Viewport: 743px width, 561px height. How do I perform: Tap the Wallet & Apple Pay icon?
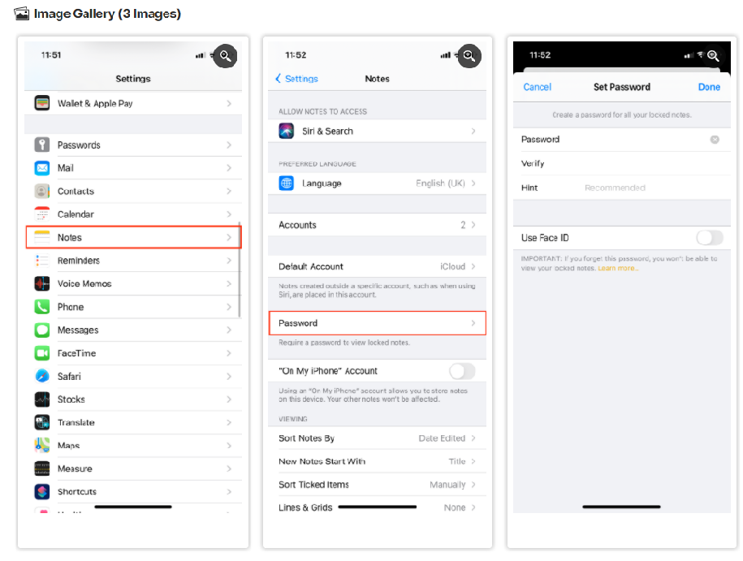coord(42,103)
